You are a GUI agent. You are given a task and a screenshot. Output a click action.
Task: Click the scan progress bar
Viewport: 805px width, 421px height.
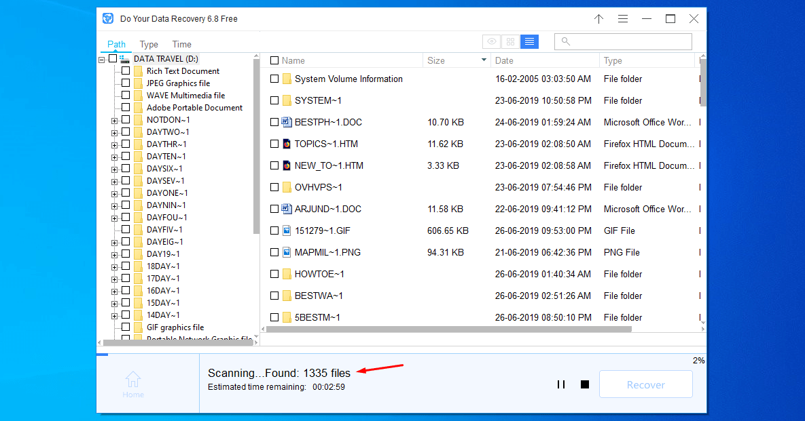tap(401, 355)
